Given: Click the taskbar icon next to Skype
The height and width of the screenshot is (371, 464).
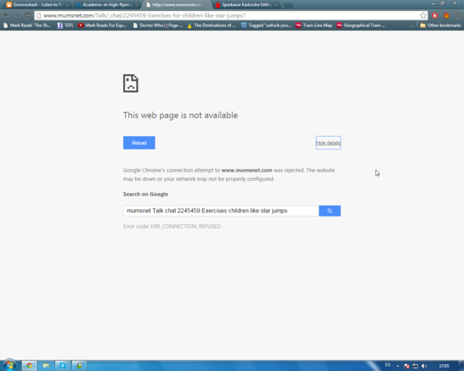Looking at the screenshot, I should point(79,366).
